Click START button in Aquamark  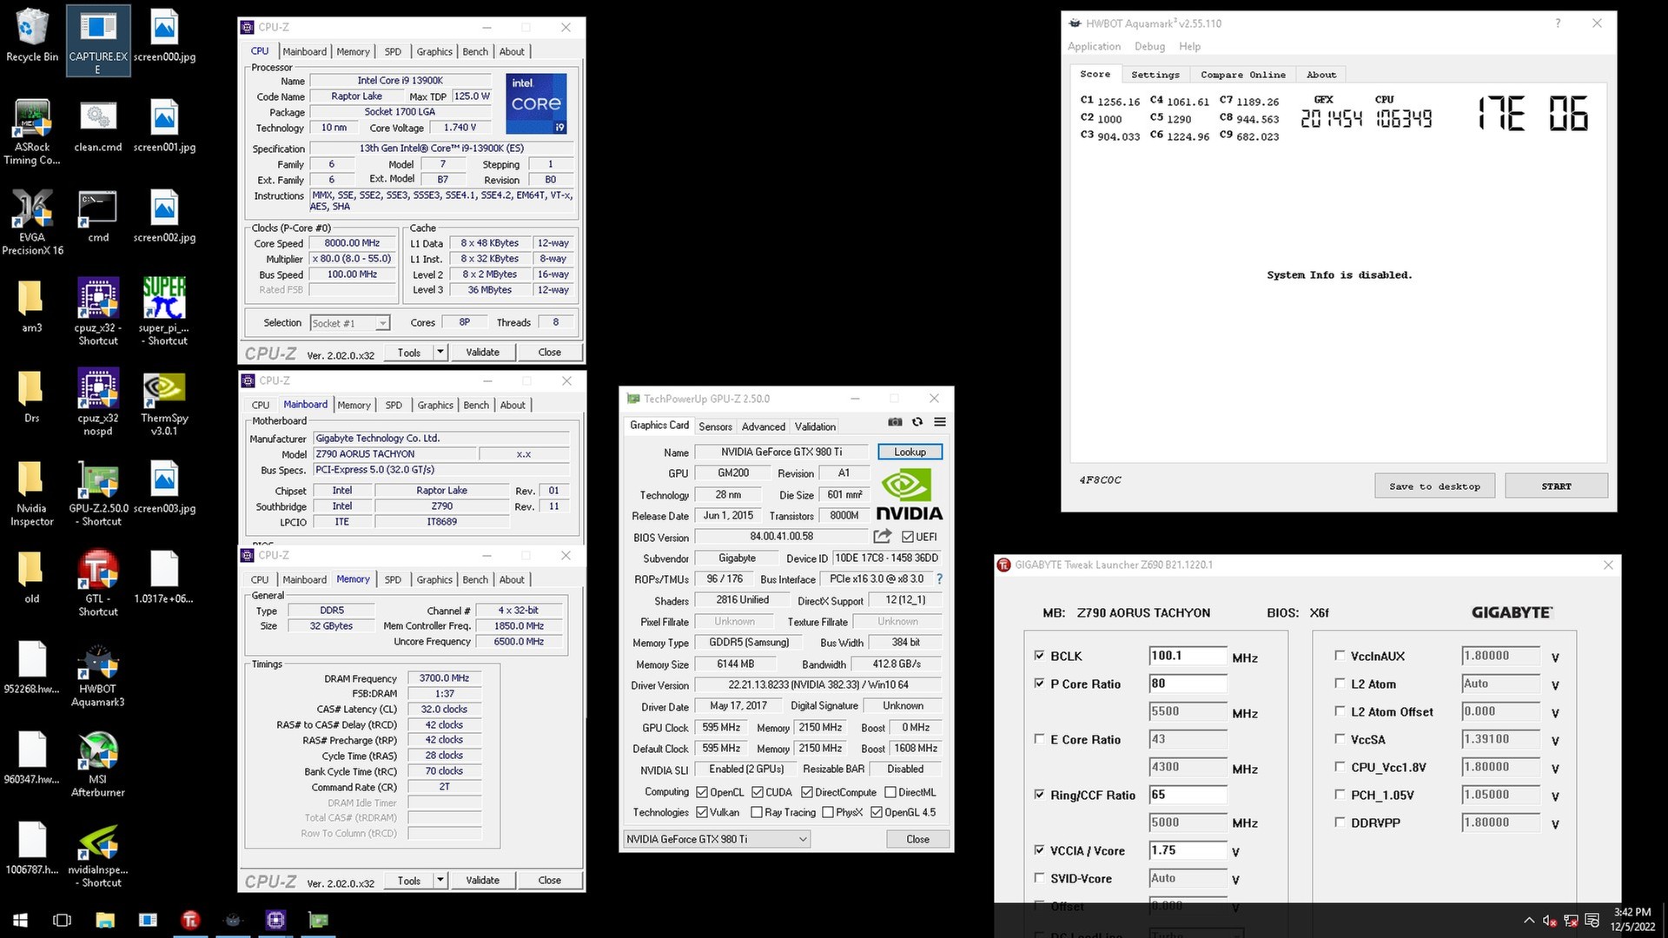(1556, 486)
